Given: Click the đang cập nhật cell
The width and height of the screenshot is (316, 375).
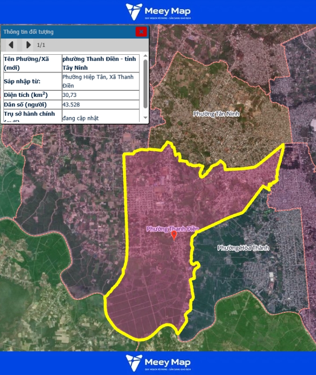Looking at the screenshot, I should (80, 118).
